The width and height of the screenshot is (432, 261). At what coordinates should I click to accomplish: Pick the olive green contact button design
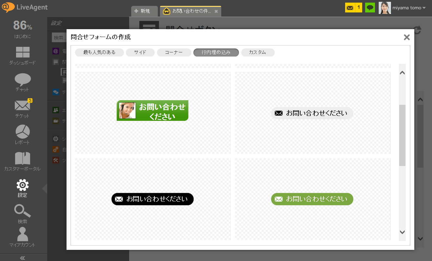tap(312, 199)
